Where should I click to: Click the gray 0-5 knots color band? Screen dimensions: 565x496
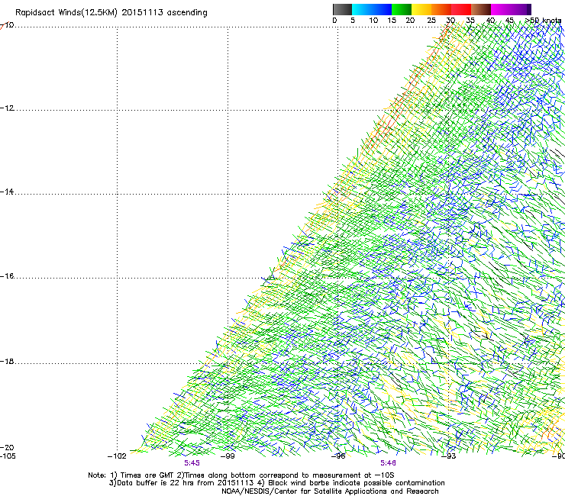pyautogui.click(x=342, y=9)
